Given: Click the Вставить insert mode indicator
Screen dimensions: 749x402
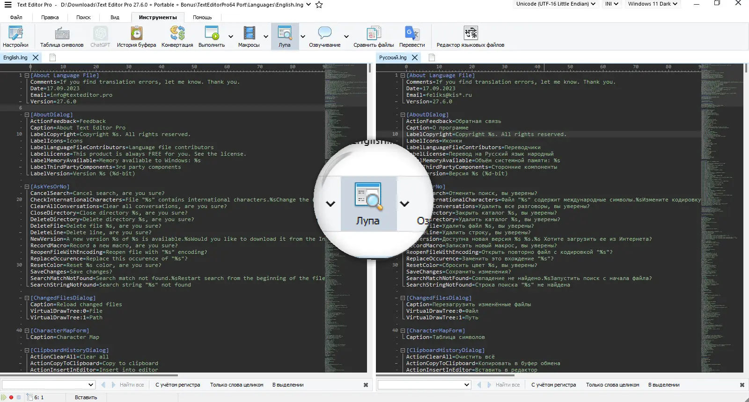Looking at the screenshot, I should (86, 397).
